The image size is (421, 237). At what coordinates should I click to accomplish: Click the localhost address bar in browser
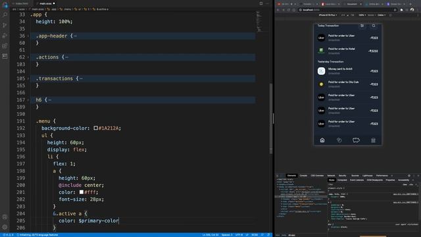[x=348, y=10]
